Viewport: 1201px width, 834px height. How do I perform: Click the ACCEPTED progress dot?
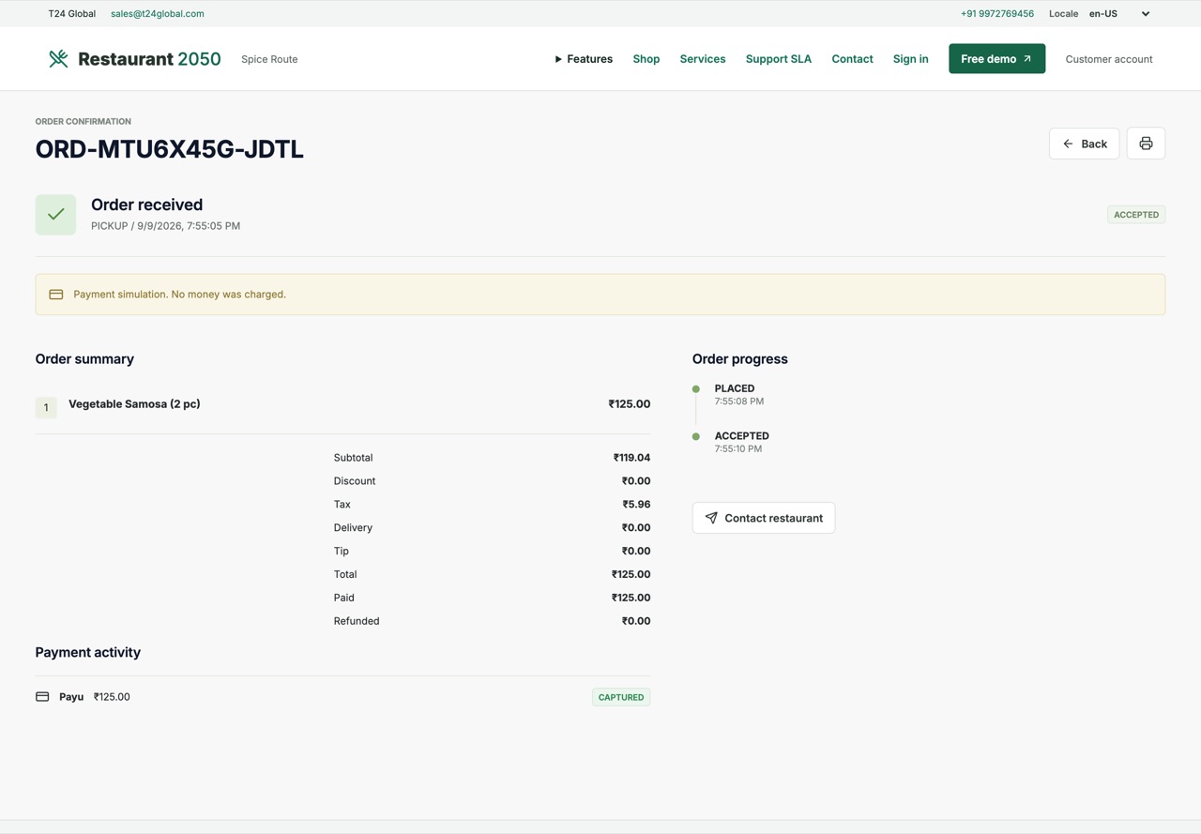[696, 436]
